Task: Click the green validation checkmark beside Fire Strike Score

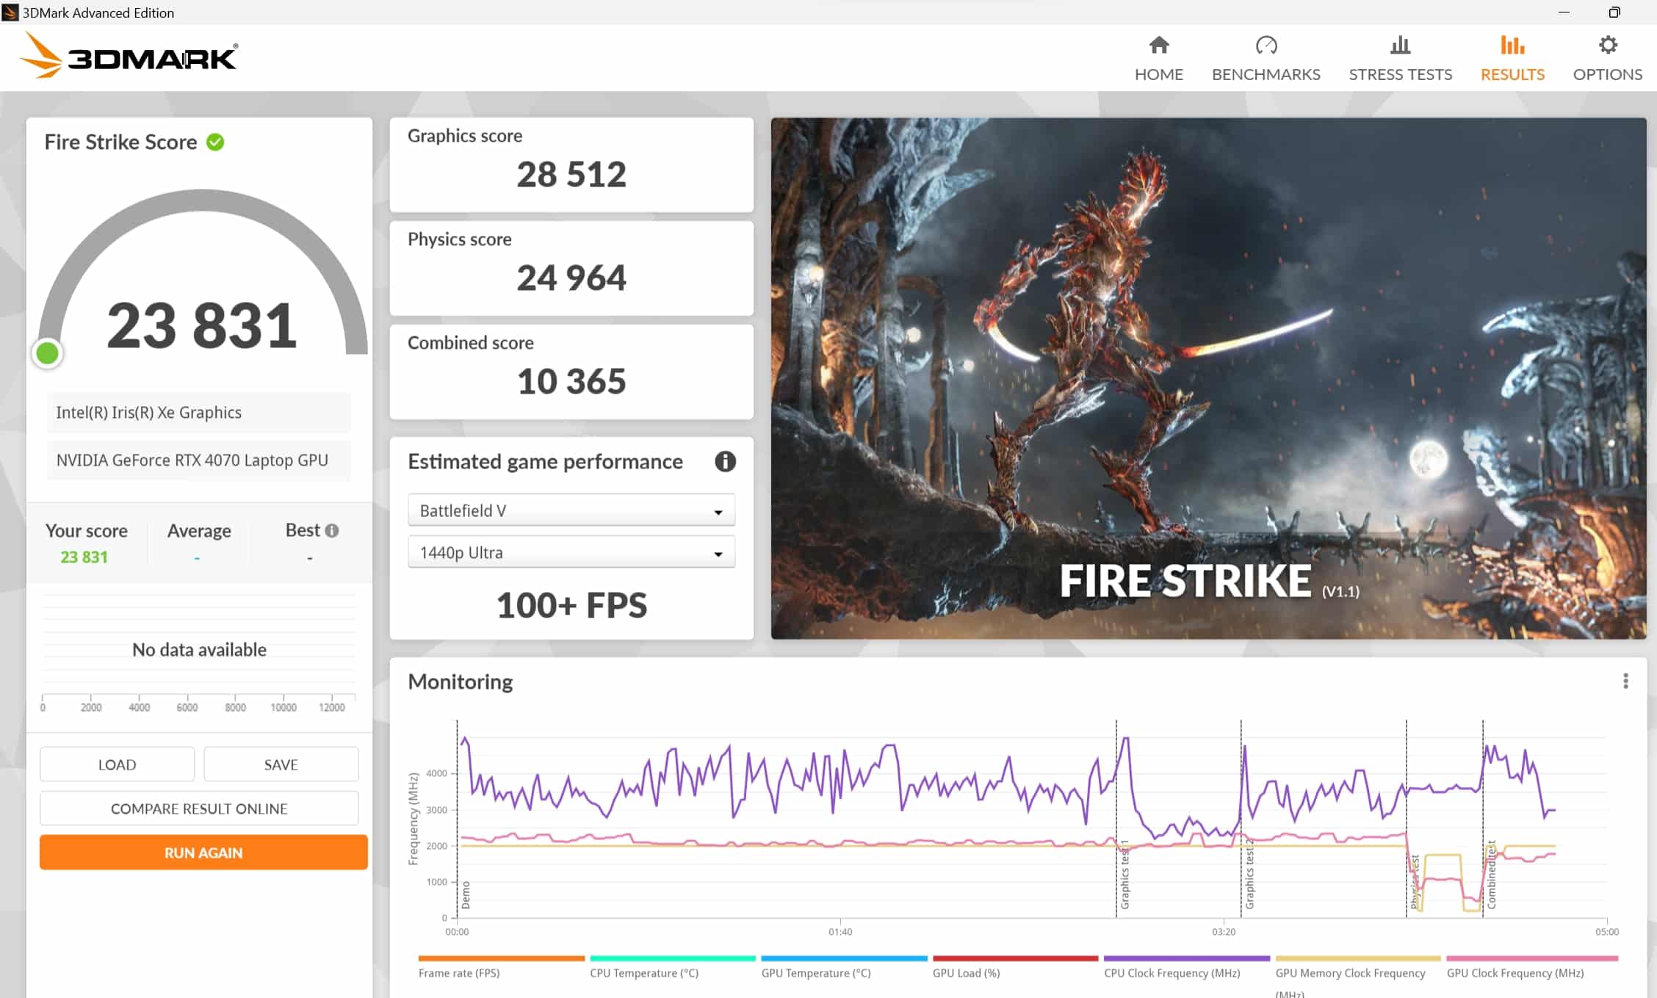Action: coord(215,142)
